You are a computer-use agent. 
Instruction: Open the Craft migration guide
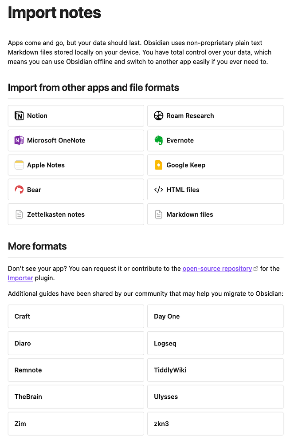75,316
